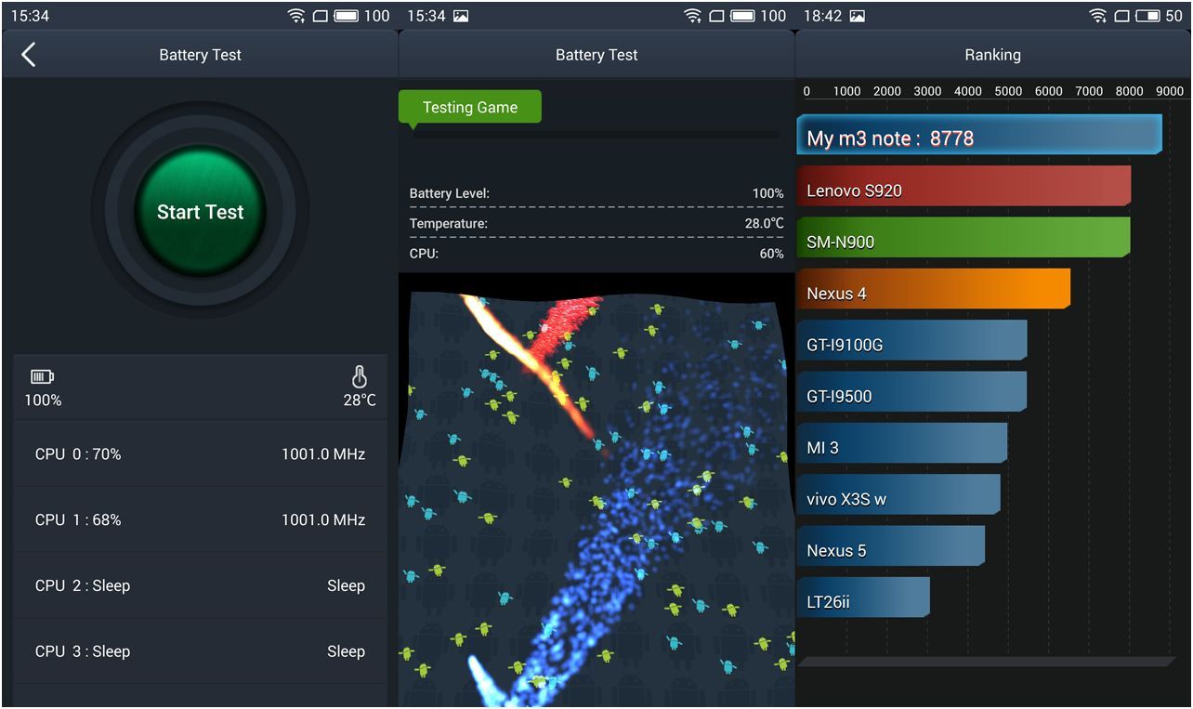Viewport: 1193px width, 709px height.
Task: Select the CPU 0 : 70% row
Action: point(200,454)
